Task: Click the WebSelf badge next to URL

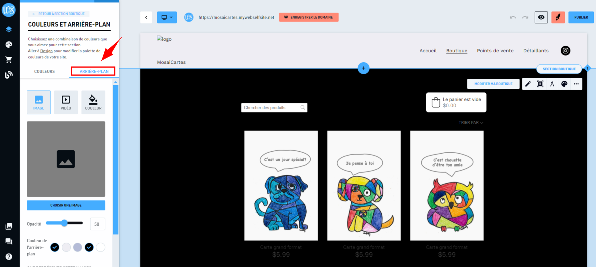Action: [189, 17]
